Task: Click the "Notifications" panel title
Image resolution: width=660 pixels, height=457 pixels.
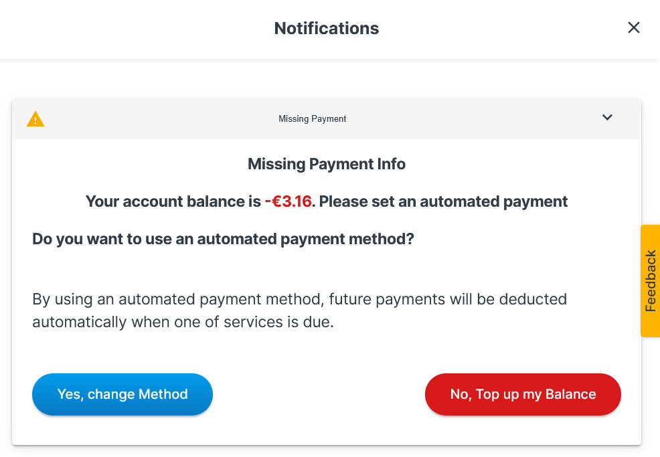Action: tap(327, 28)
